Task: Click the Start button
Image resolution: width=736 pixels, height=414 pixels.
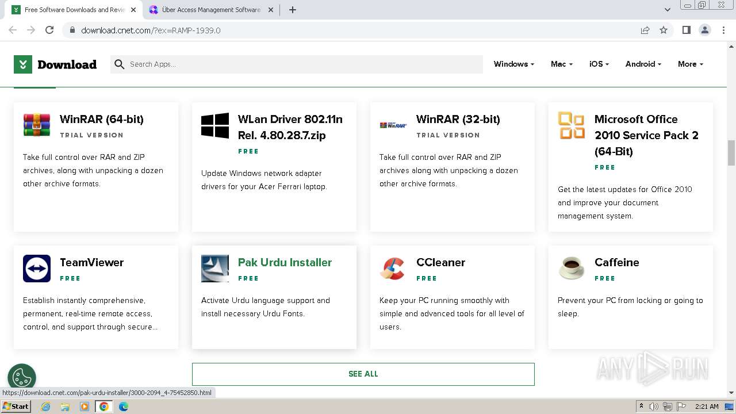Action: 16,407
